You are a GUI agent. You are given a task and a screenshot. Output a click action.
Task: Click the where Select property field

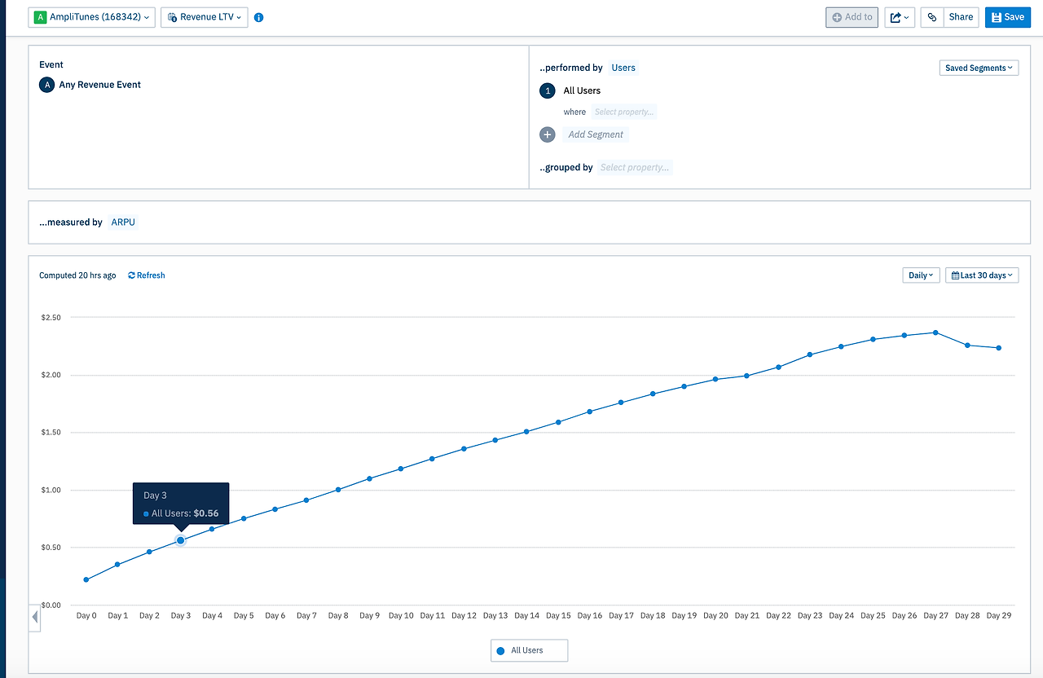623,112
